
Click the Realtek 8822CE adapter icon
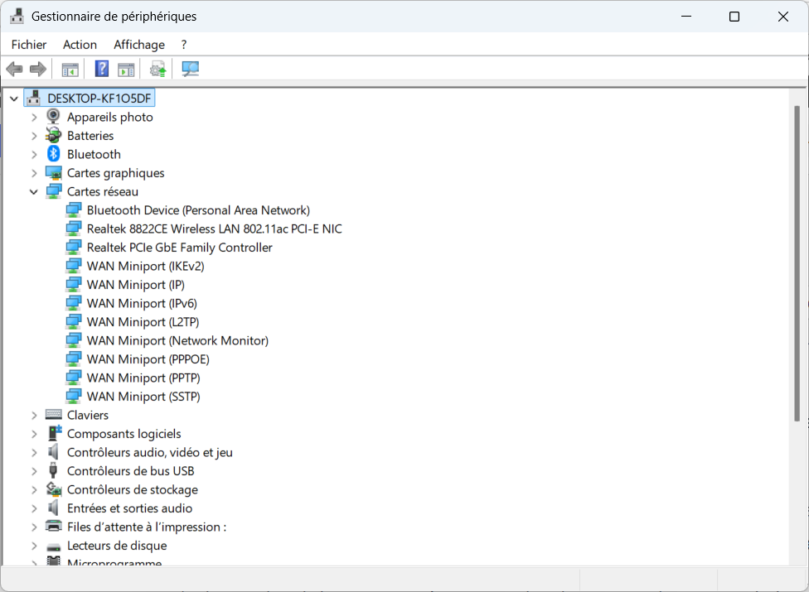(74, 229)
